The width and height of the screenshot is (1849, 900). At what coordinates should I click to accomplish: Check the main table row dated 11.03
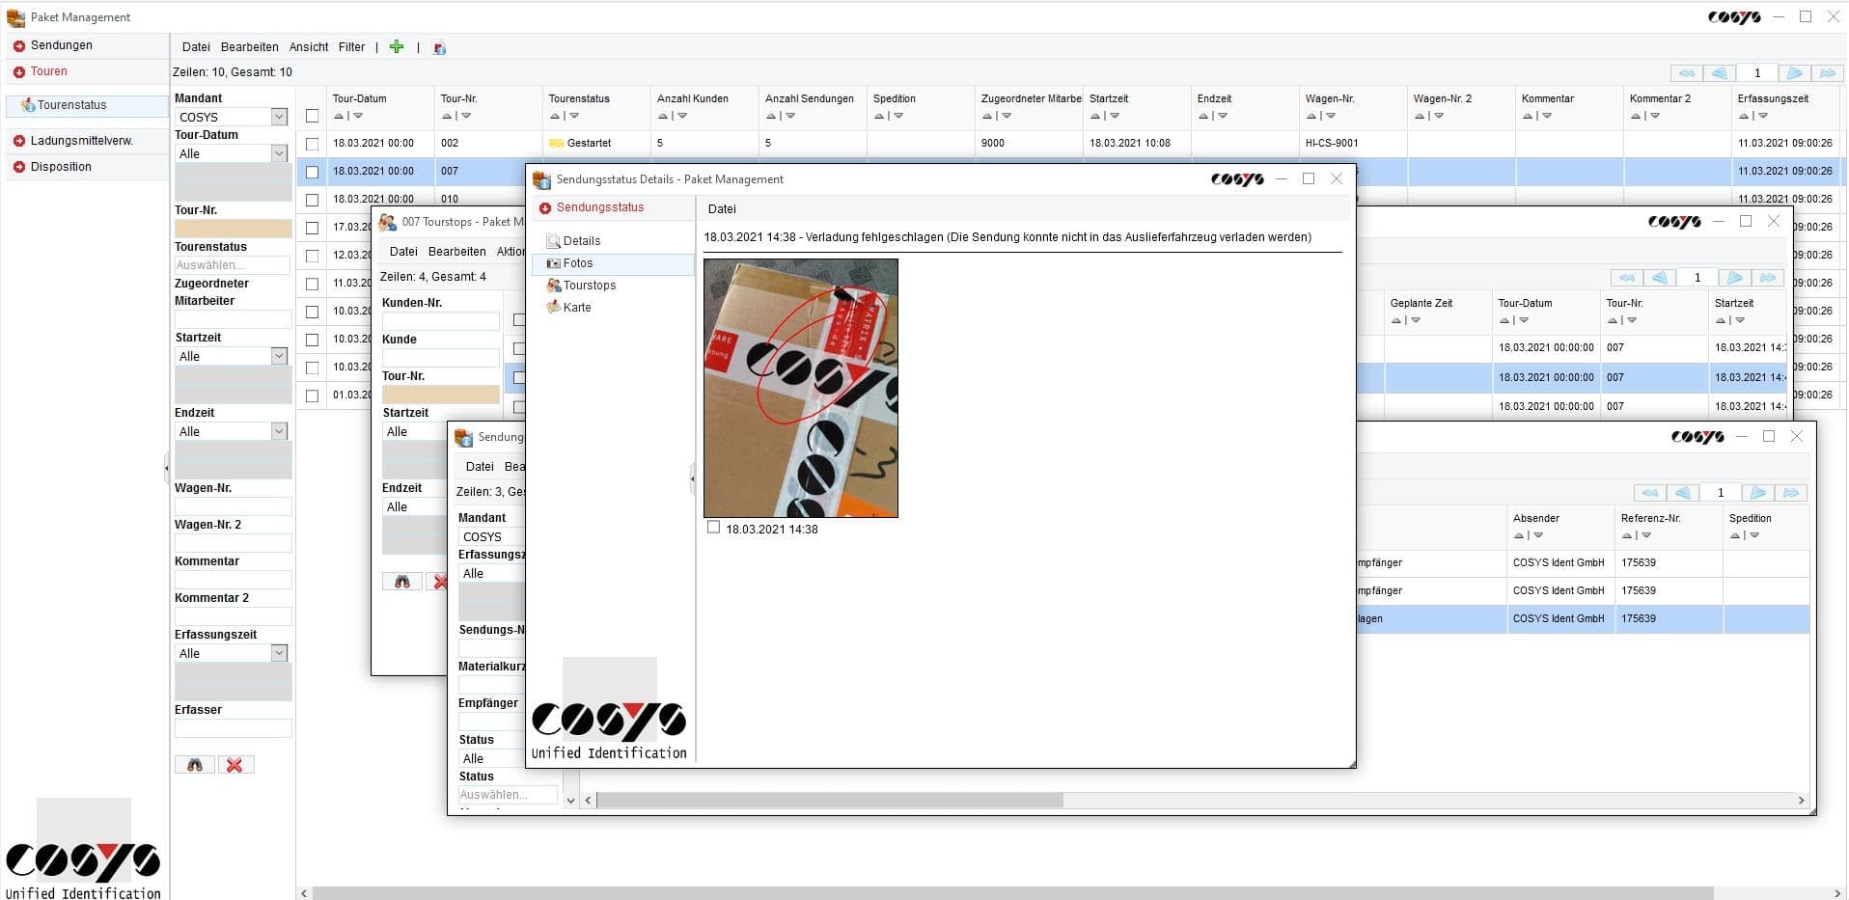point(312,284)
